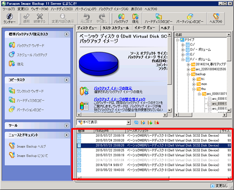Select the backup row dated 2014/02/14 9:09:17
This screenshot has width=234, height=190.
[x=154, y=165]
